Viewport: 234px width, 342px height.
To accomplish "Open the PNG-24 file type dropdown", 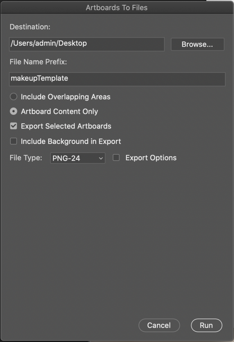I will click(78, 158).
